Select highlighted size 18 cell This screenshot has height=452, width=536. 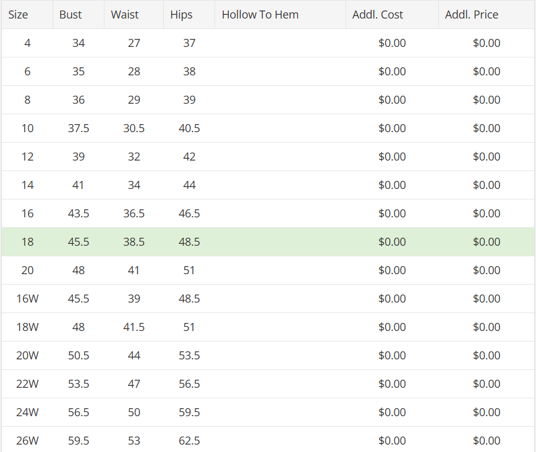click(x=27, y=241)
